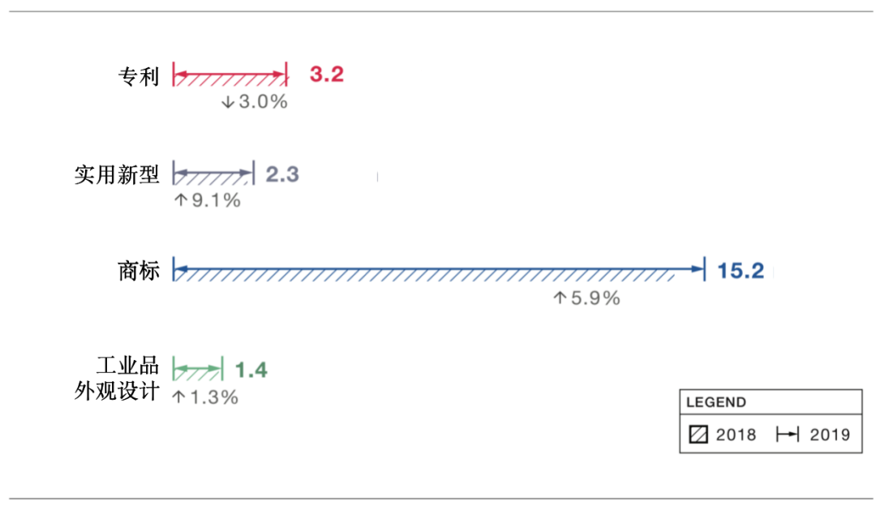The image size is (876, 506).
Task: Click the 2019 legend text
Action: point(830,435)
